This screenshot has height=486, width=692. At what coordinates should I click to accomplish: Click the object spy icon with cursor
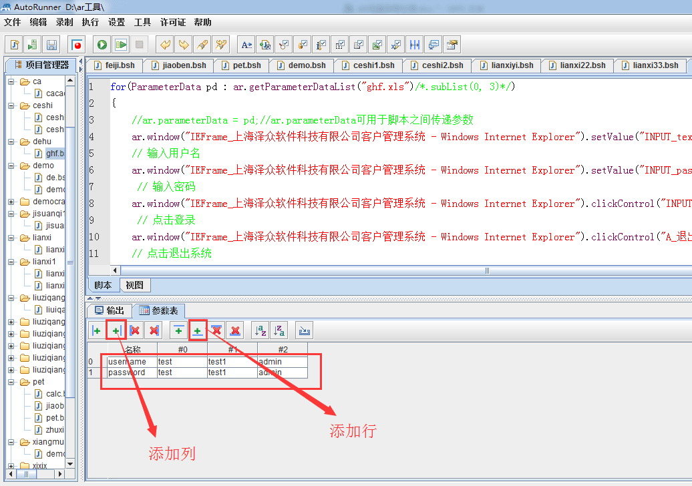coord(265,45)
